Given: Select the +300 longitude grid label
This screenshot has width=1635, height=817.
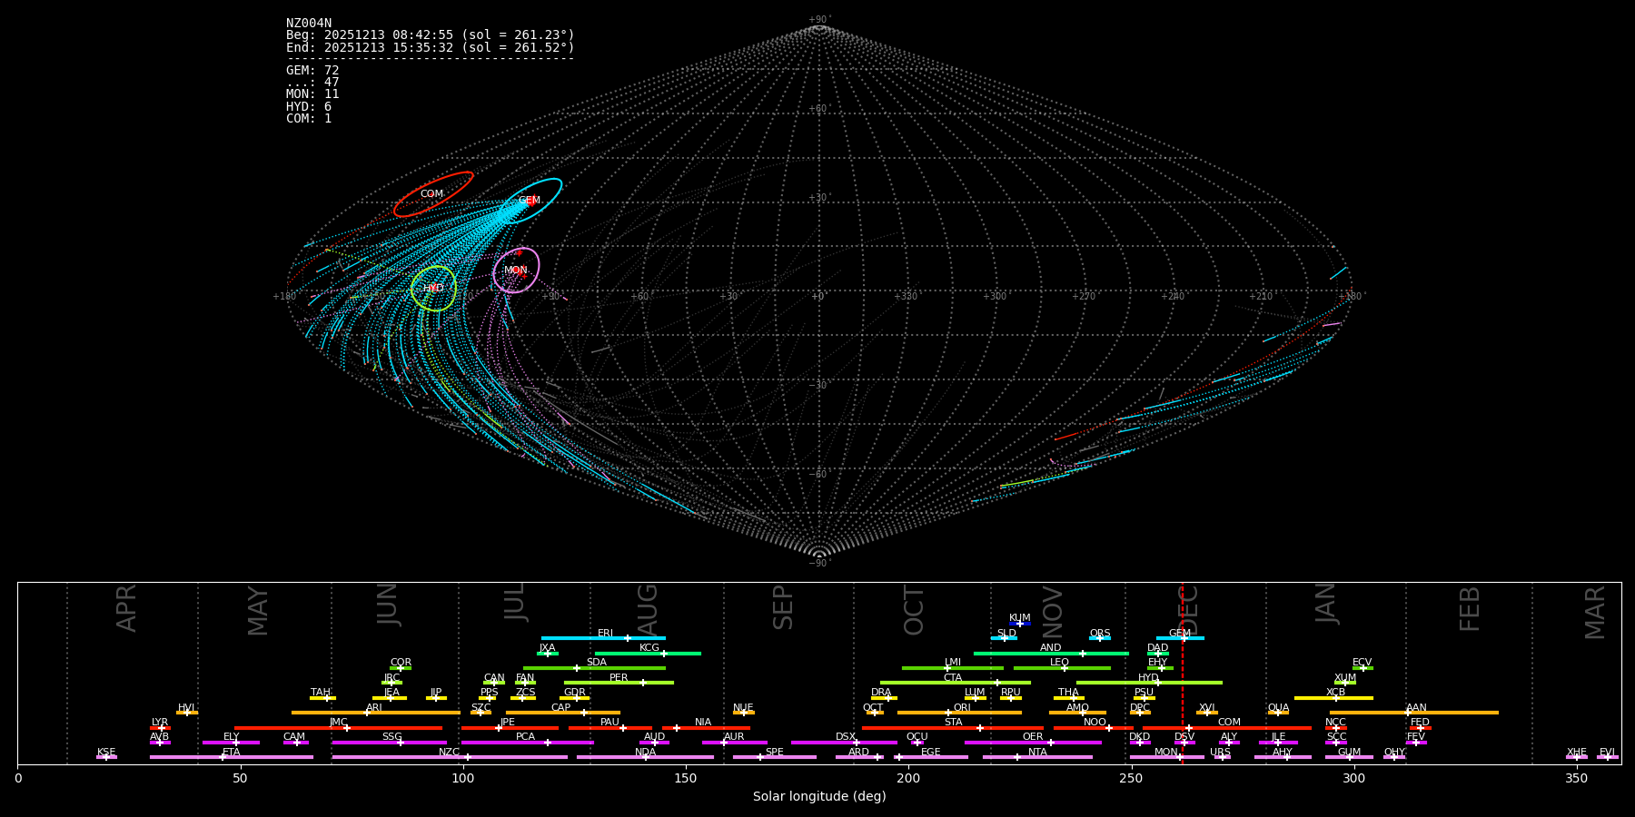Looking at the screenshot, I should (995, 297).
